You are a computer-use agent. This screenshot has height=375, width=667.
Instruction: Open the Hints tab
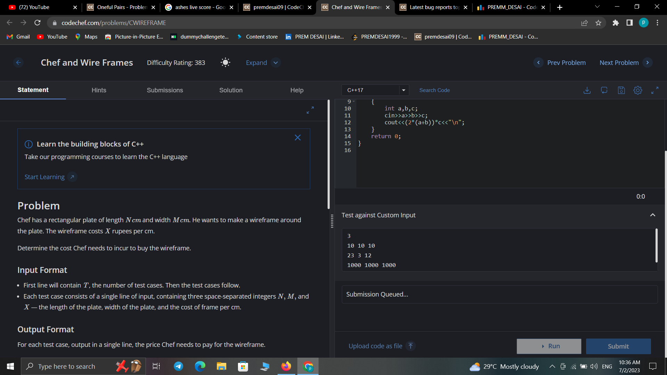99,90
